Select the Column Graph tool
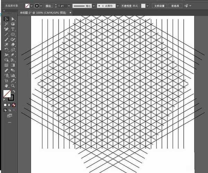 click(x=13, y=75)
